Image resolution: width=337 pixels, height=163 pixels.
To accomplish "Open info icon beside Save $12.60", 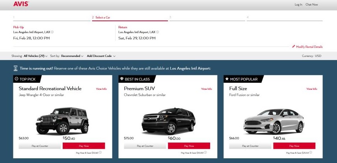I will (100, 152).
